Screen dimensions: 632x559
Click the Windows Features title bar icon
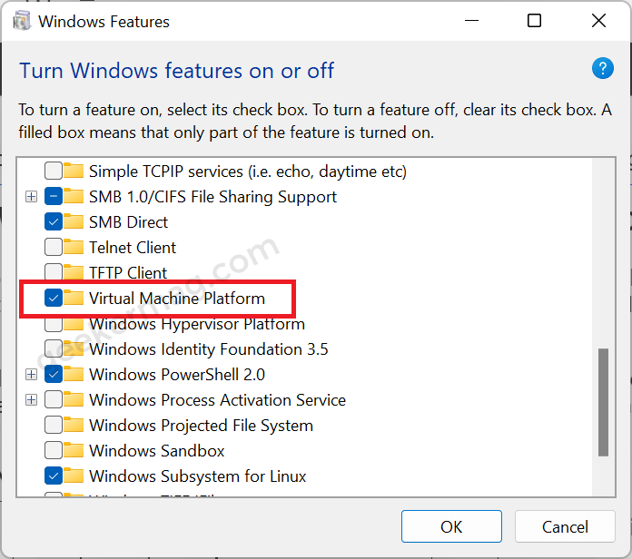coord(22,21)
